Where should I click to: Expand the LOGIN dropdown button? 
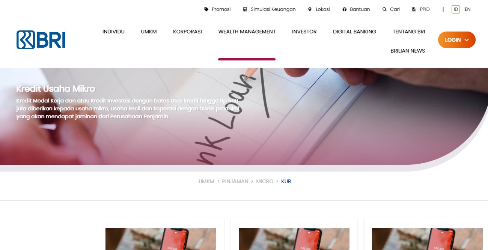pos(457,40)
